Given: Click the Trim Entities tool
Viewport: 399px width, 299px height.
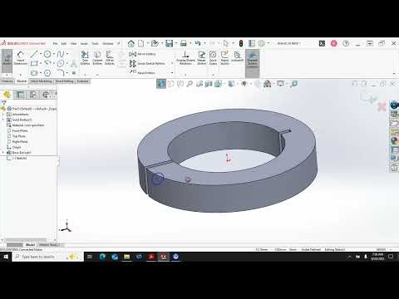Looking at the screenshot, I should click(x=85, y=58).
